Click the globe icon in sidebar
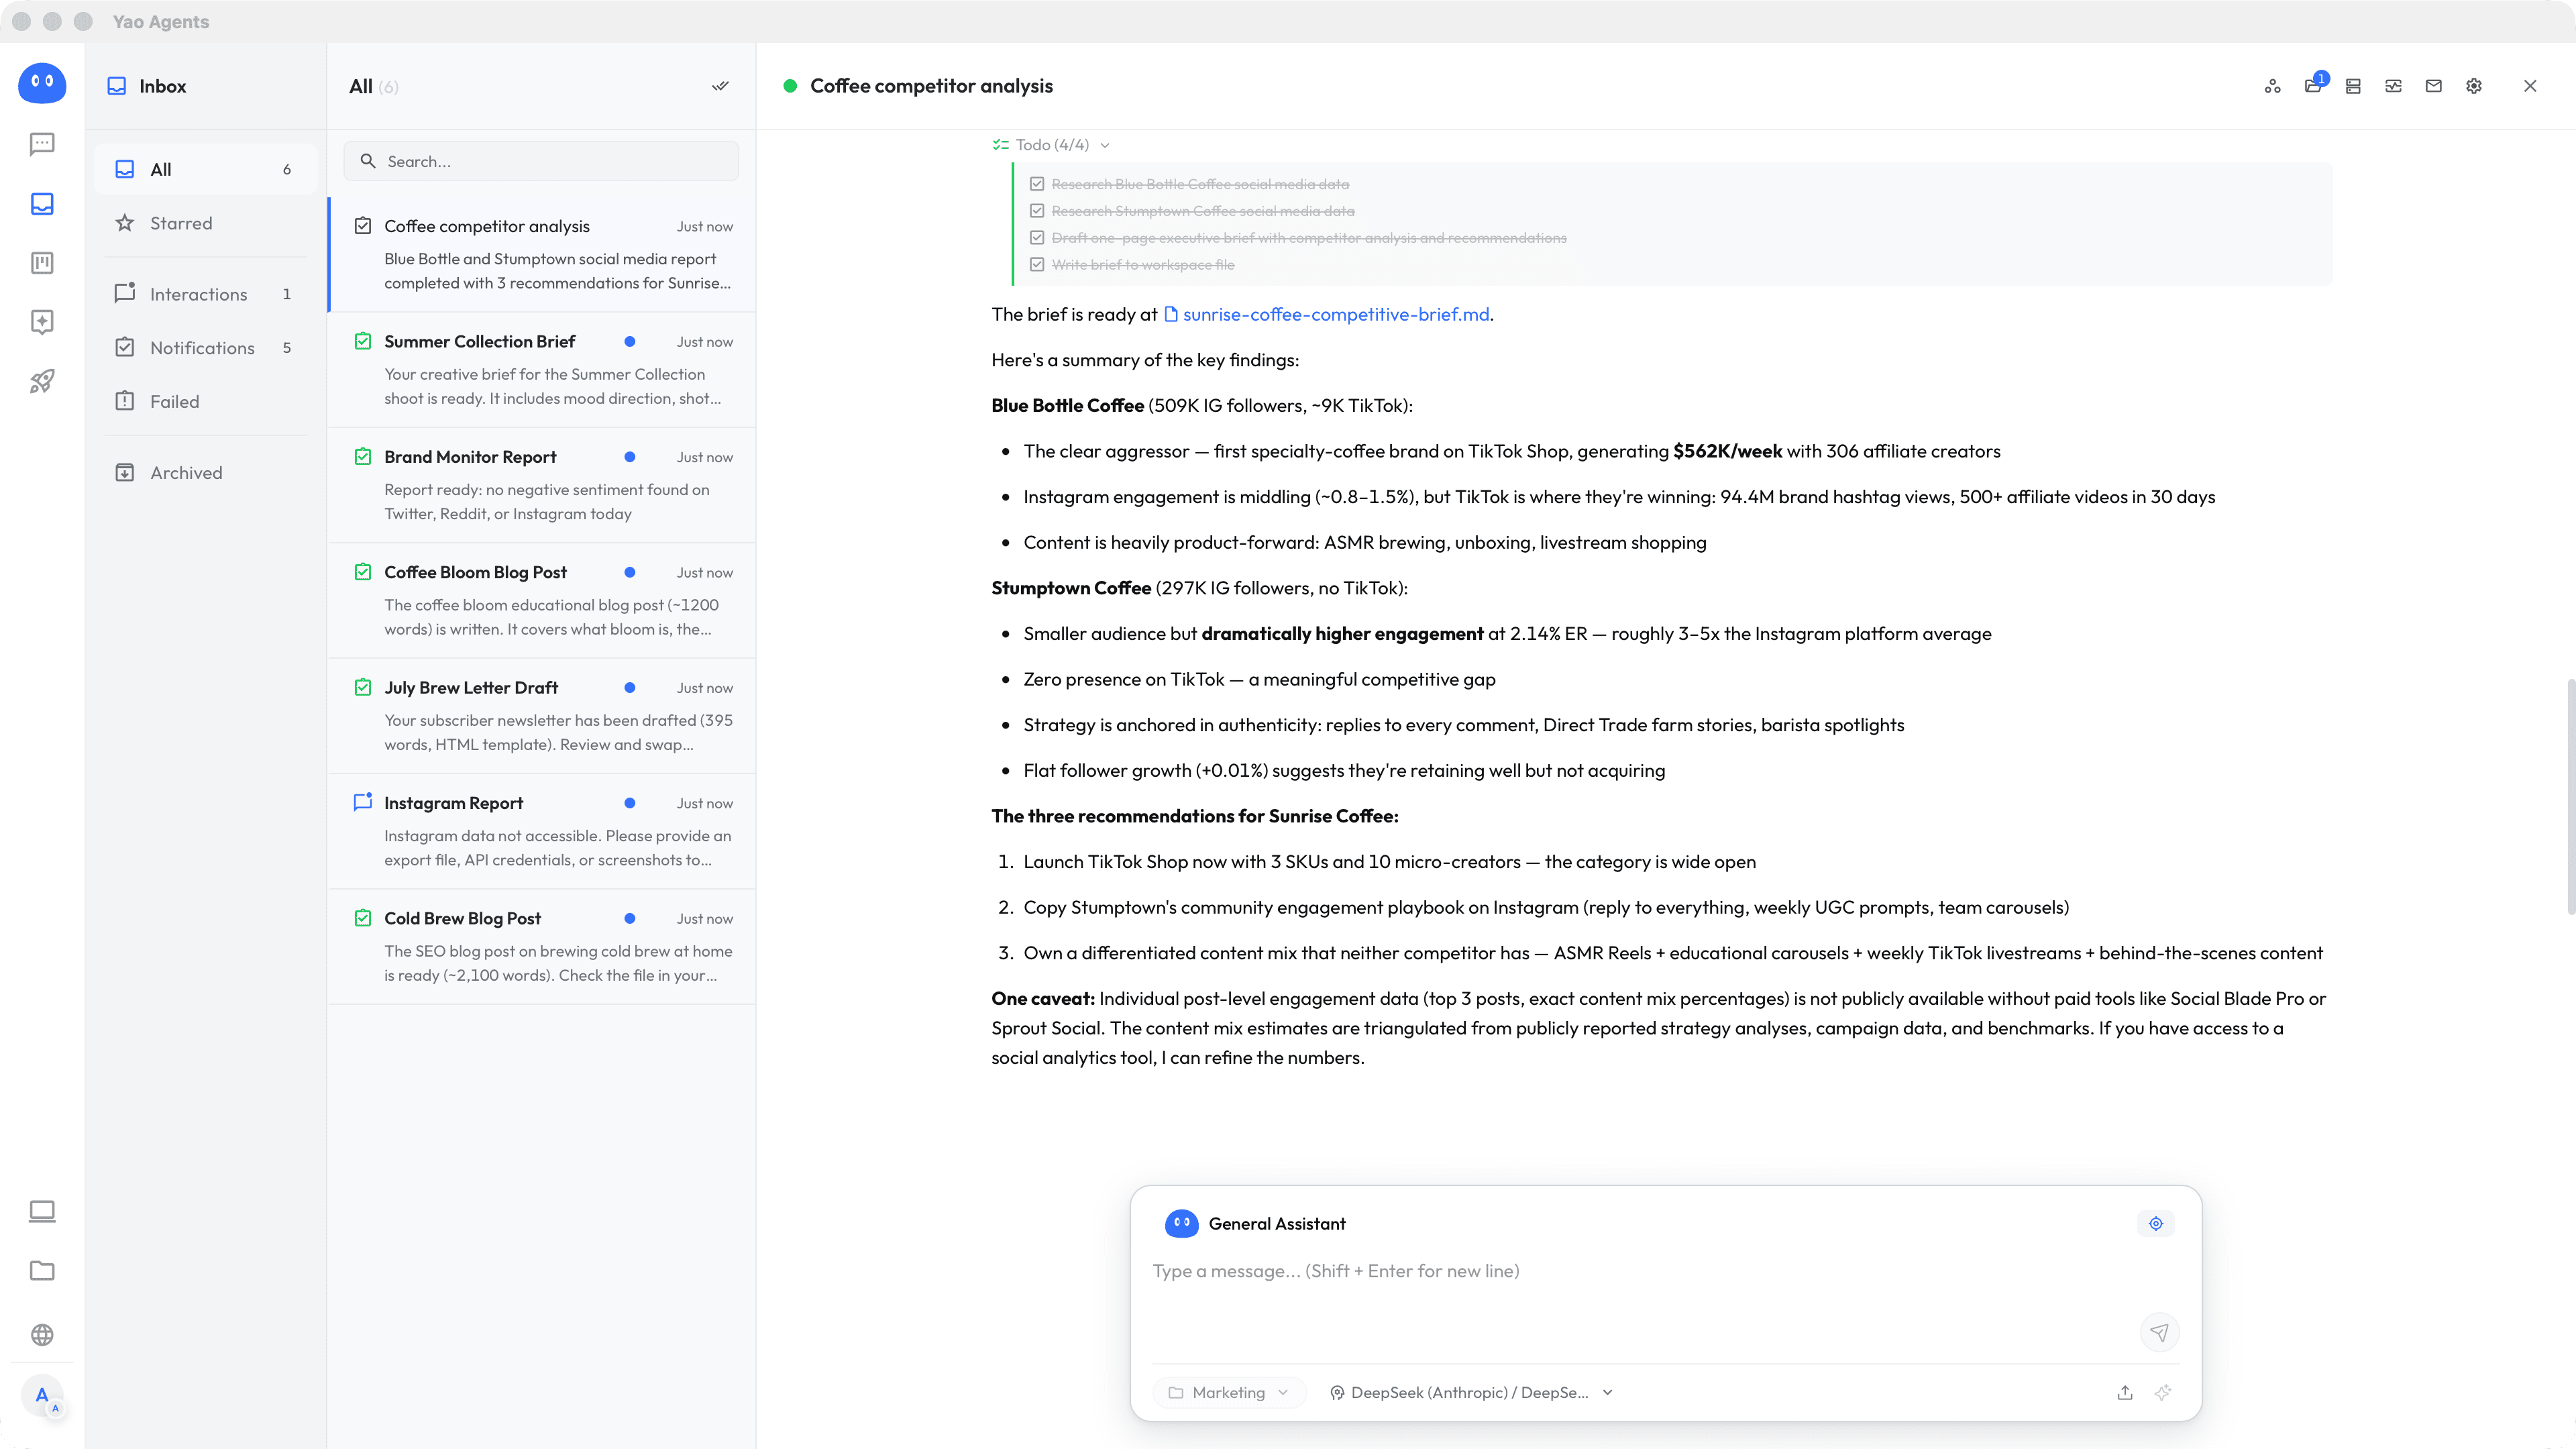The image size is (2576, 1449). 42,1335
